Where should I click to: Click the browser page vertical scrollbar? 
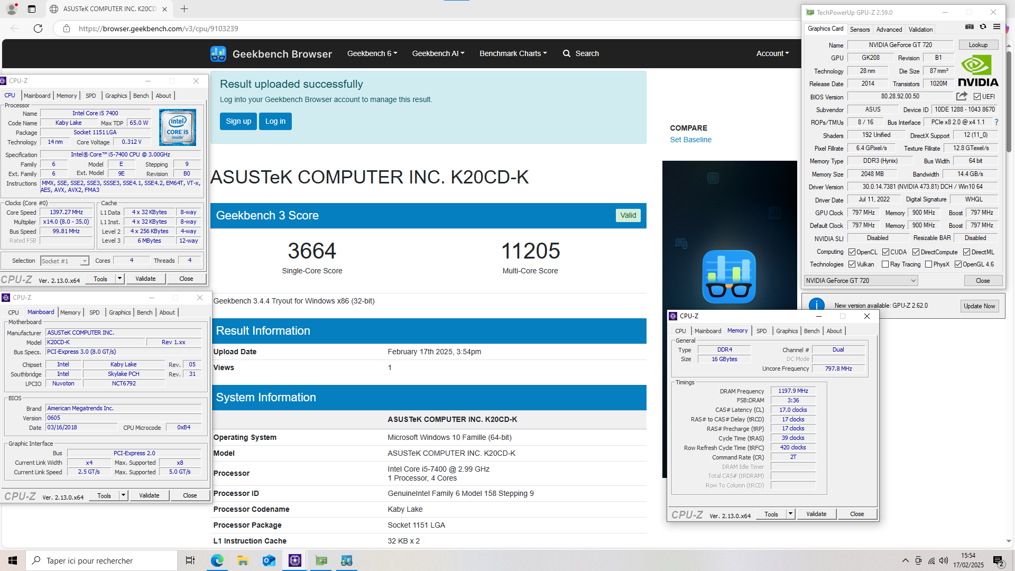tap(1009, 102)
